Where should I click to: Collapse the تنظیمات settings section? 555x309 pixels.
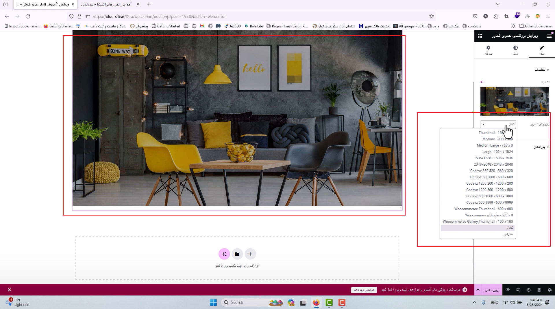click(541, 70)
